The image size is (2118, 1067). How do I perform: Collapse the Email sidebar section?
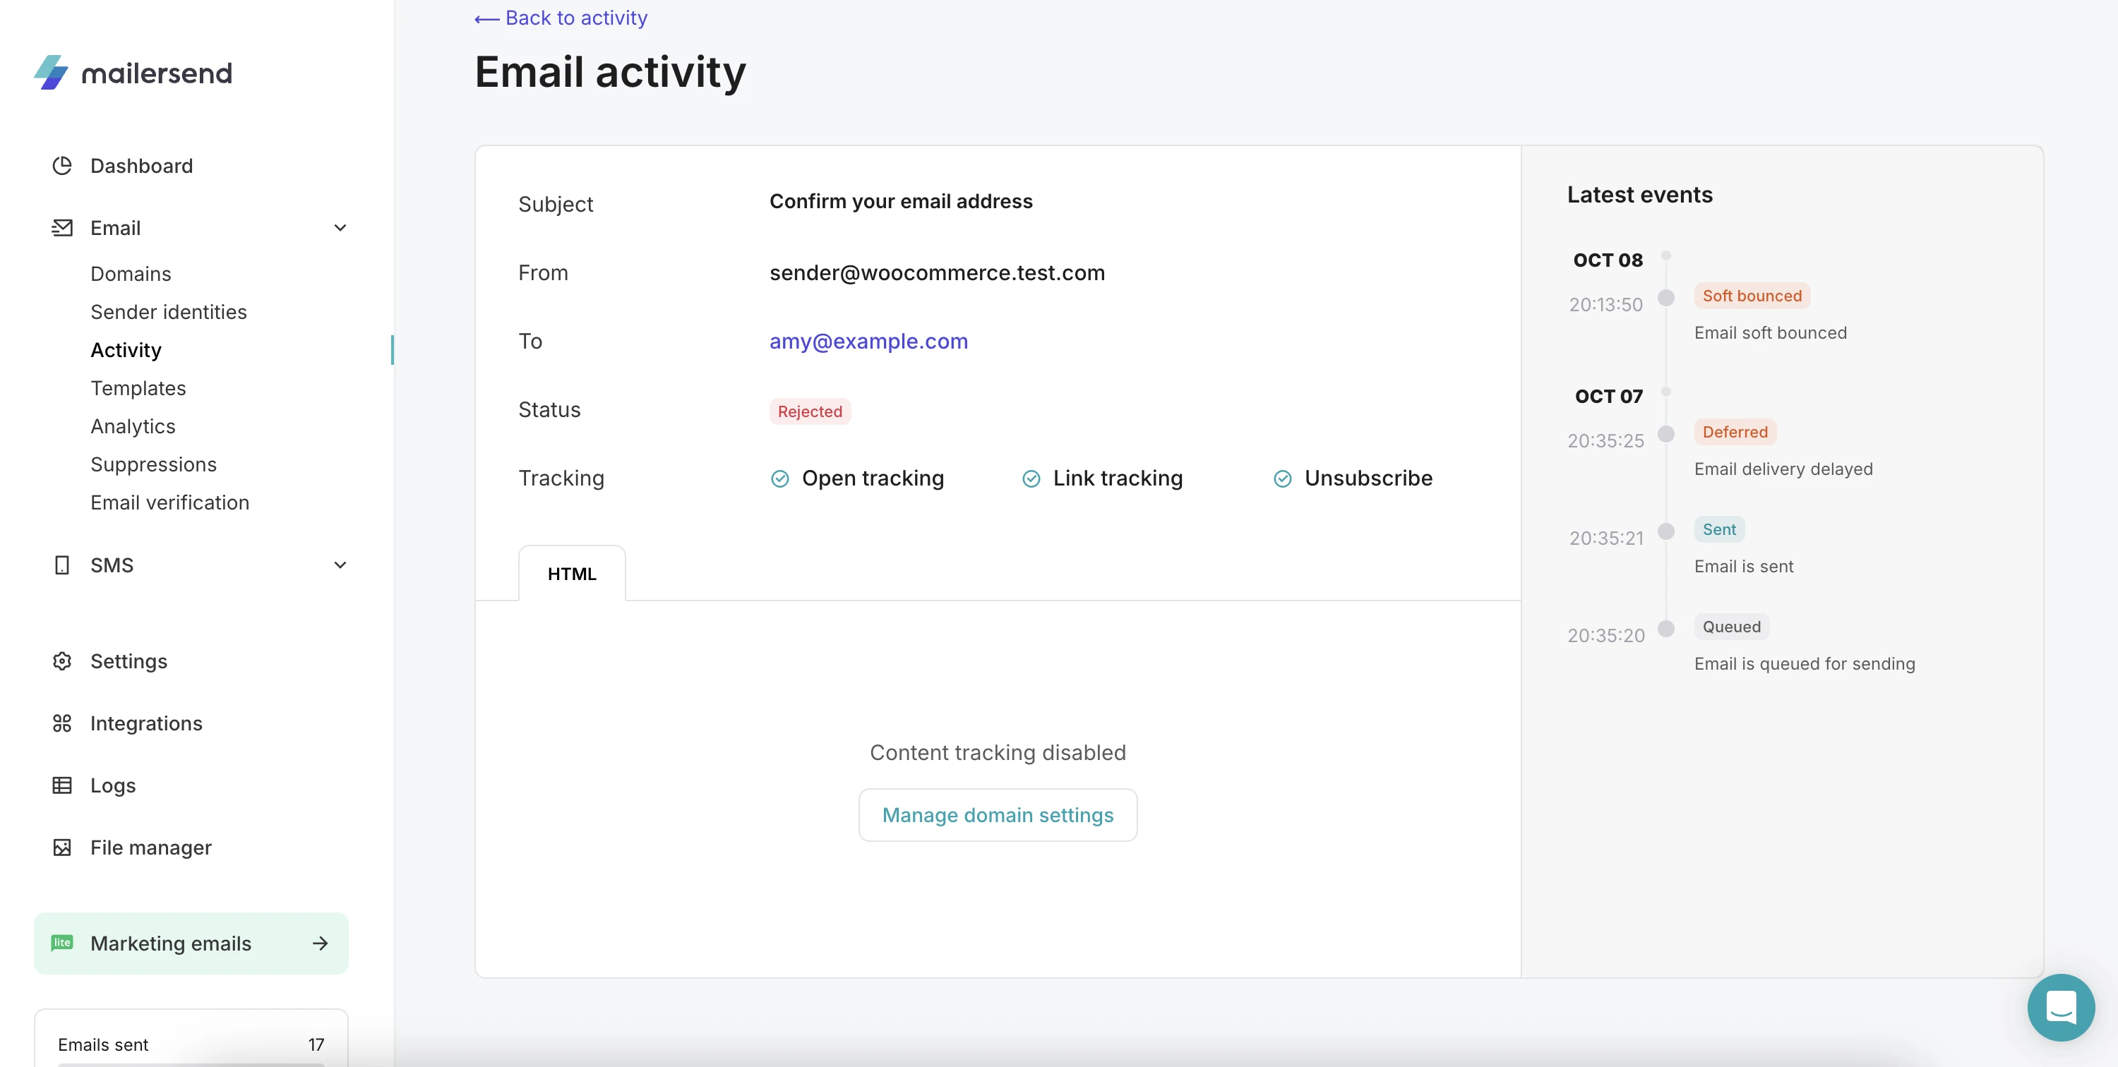(x=340, y=227)
